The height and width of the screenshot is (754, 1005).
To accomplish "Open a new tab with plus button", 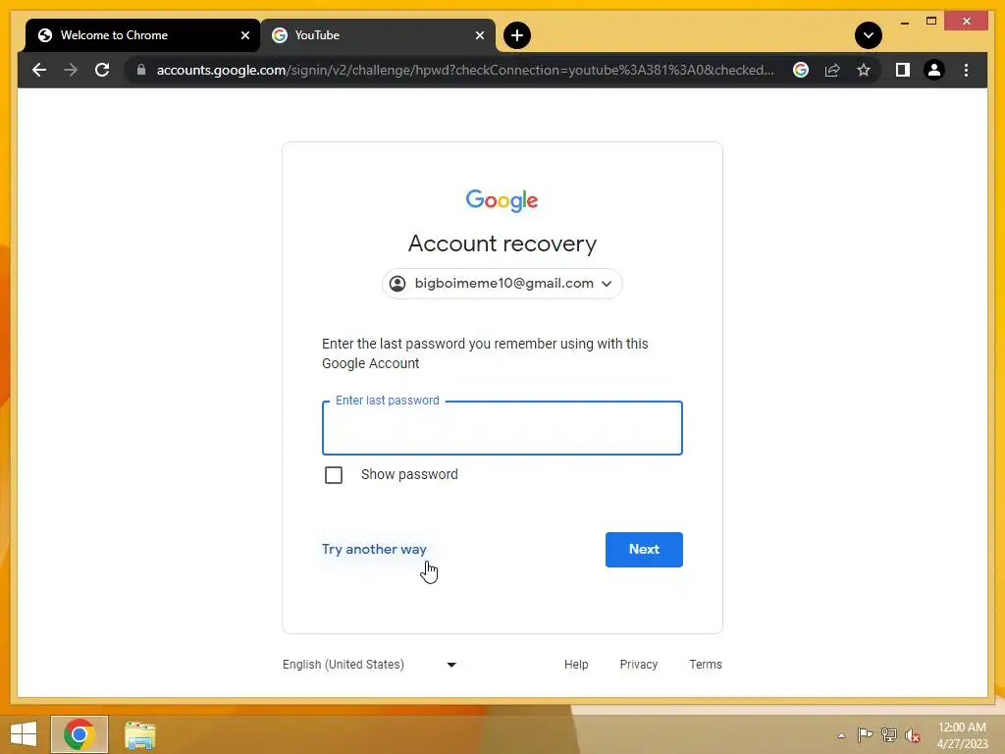I will click(516, 35).
